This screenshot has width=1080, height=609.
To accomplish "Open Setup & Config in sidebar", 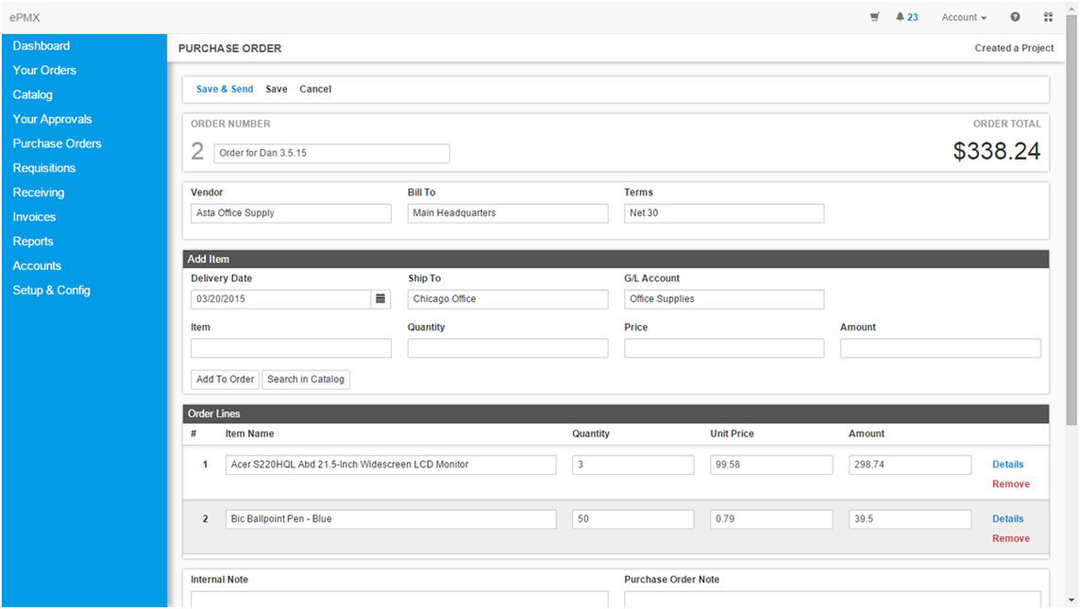I will [x=52, y=291].
